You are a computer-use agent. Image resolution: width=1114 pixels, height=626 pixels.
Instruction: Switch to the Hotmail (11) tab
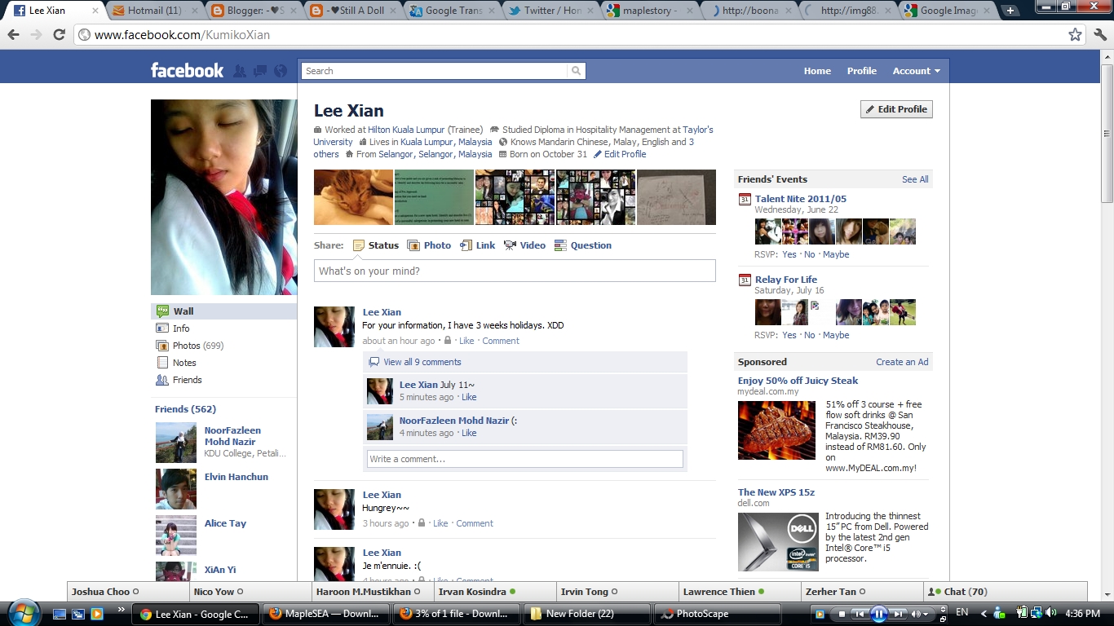tap(153, 11)
